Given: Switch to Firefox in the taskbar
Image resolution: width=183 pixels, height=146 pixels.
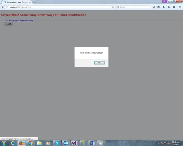Looking at the screenshot, I should point(21,143).
